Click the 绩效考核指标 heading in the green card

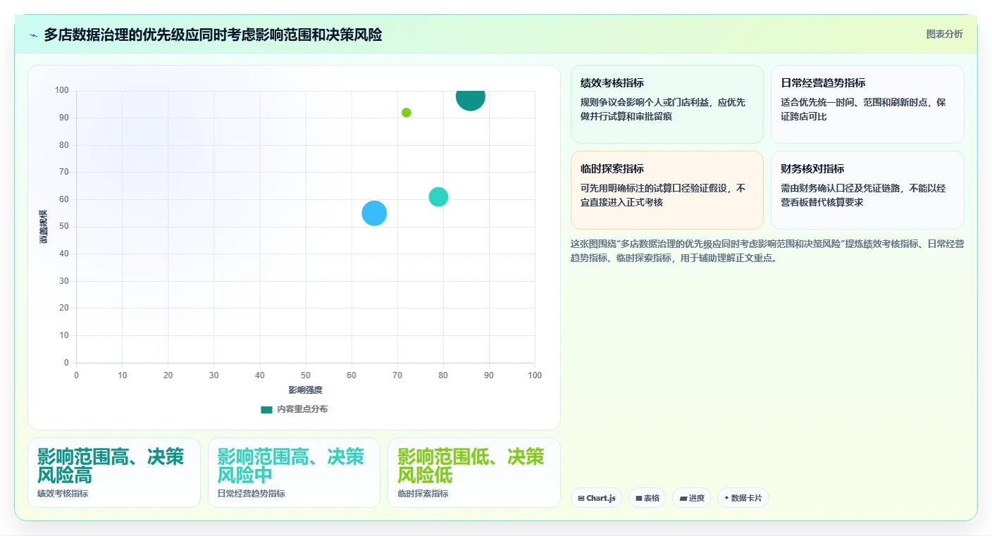(x=612, y=83)
